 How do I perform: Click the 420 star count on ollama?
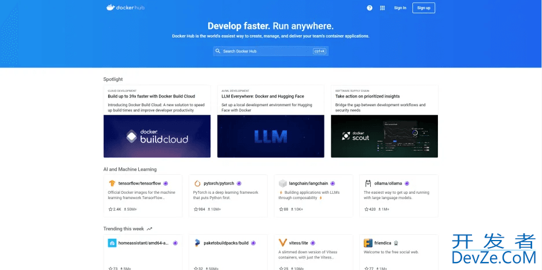[373, 209]
